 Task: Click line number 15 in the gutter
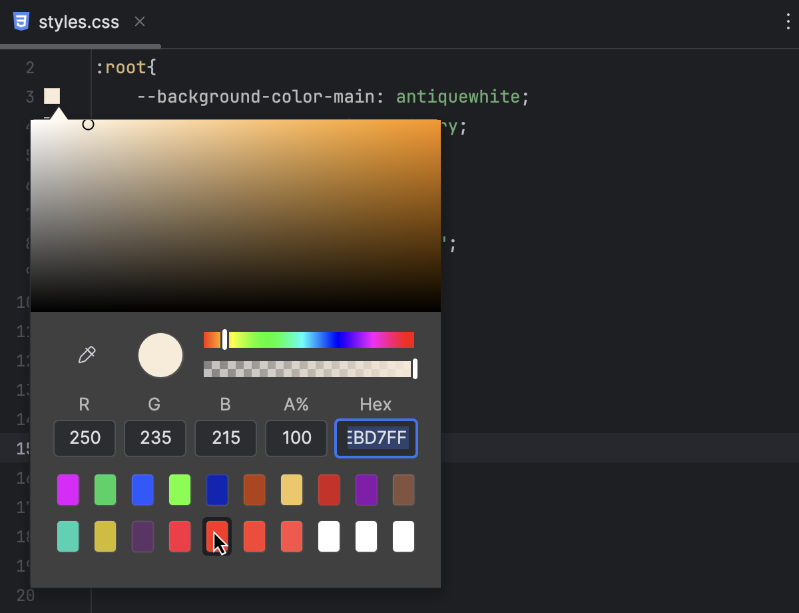click(21, 448)
